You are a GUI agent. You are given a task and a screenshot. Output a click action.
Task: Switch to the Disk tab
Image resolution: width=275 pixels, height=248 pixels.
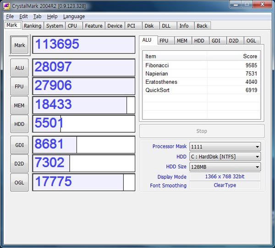point(151,26)
